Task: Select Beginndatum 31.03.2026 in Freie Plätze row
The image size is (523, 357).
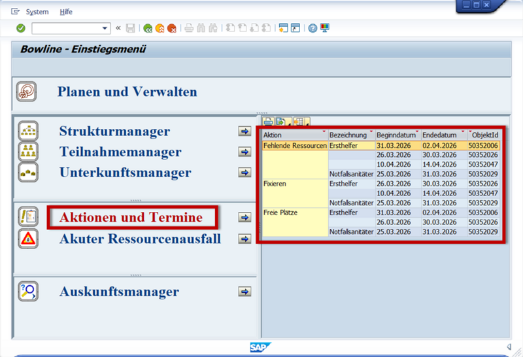Action: [x=398, y=212]
